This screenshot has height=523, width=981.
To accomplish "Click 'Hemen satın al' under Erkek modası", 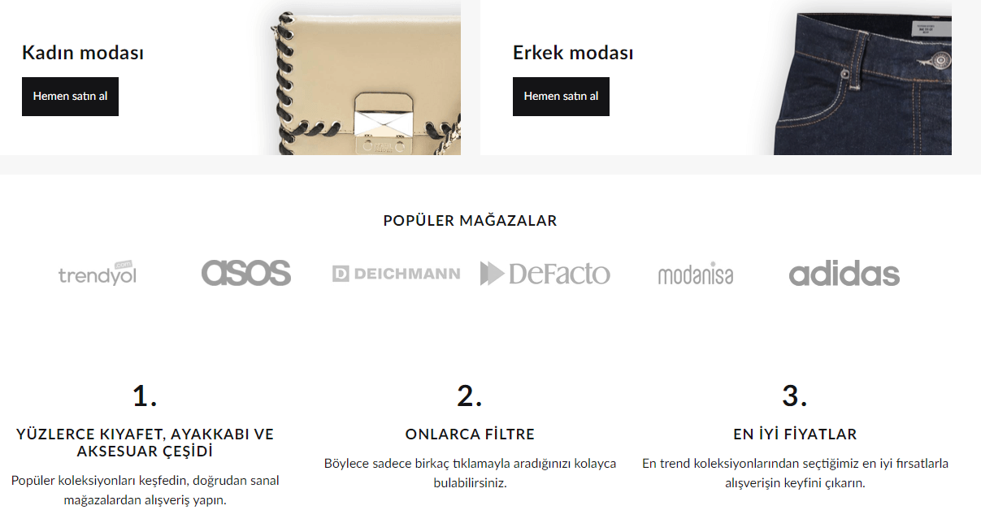I will [x=561, y=97].
